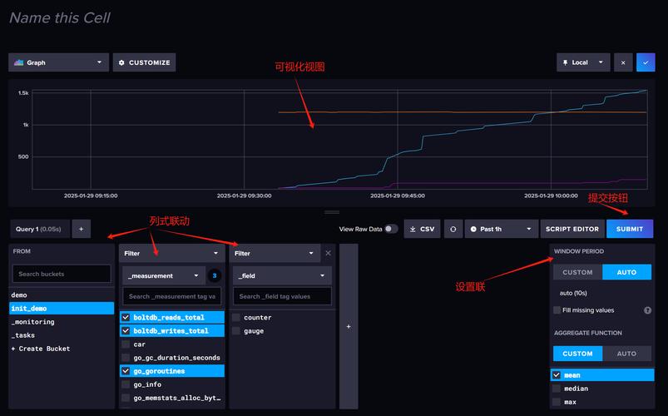Open the SCRIPT EDITOR
Viewport: 668px width, 416px height.
click(572, 229)
